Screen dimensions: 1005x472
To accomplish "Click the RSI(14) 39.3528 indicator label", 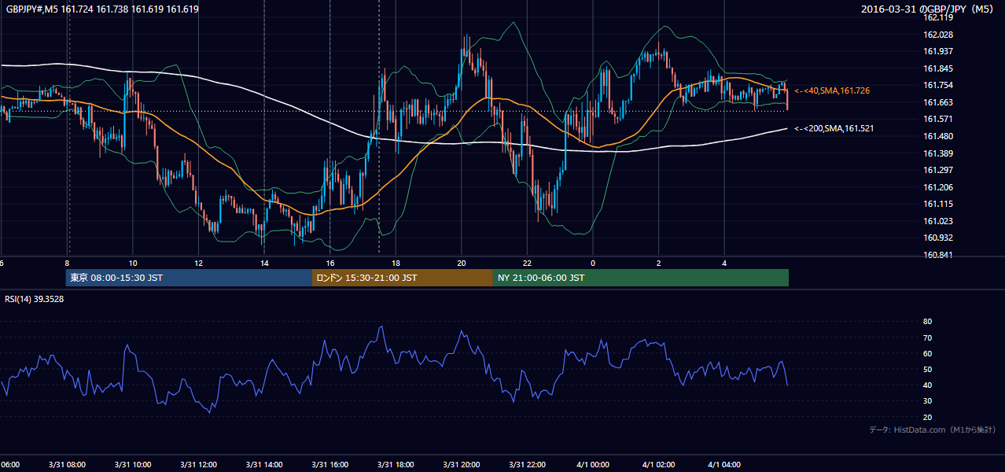I will pos(35,299).
